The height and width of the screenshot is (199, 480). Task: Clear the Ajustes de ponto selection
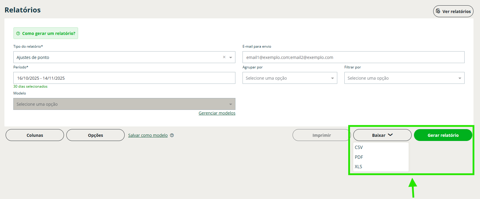point(224,57)
